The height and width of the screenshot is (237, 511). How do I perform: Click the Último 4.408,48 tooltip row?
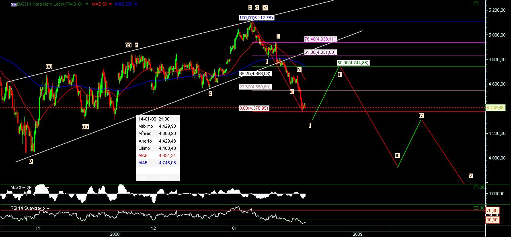[157, 148]
